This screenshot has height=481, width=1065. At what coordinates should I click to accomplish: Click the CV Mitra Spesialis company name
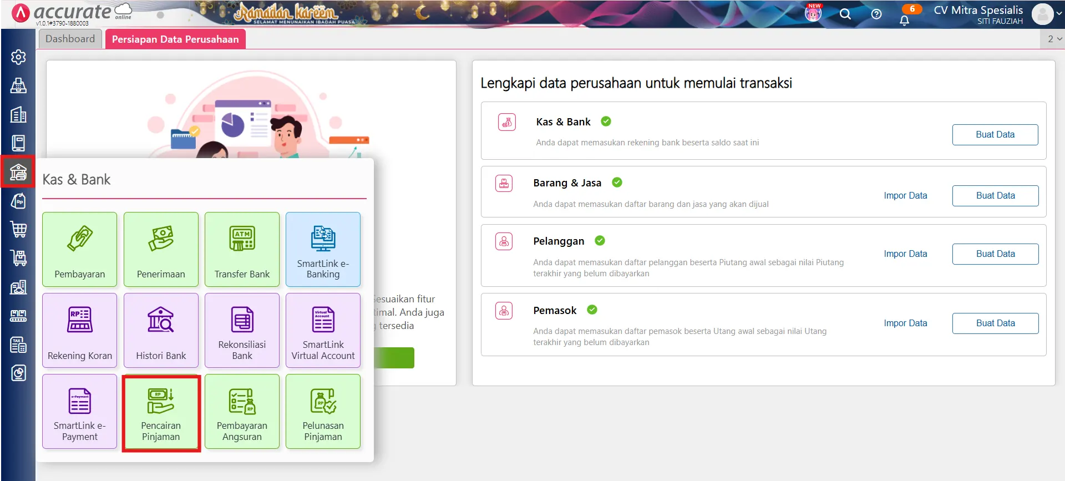pyautogui.click(x=978, y=10)
